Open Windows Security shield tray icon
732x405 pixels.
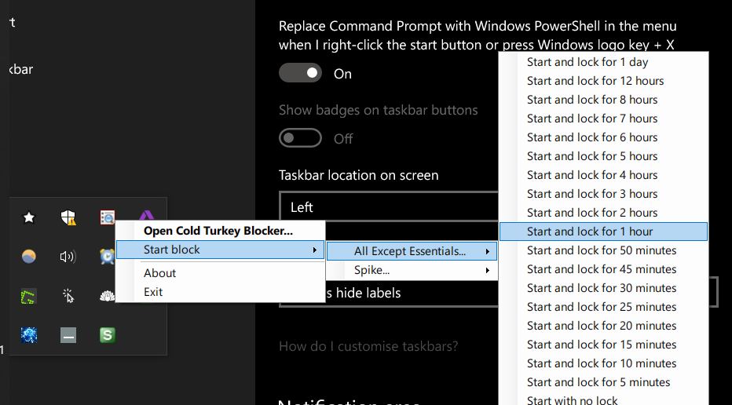tap(68, 217)
